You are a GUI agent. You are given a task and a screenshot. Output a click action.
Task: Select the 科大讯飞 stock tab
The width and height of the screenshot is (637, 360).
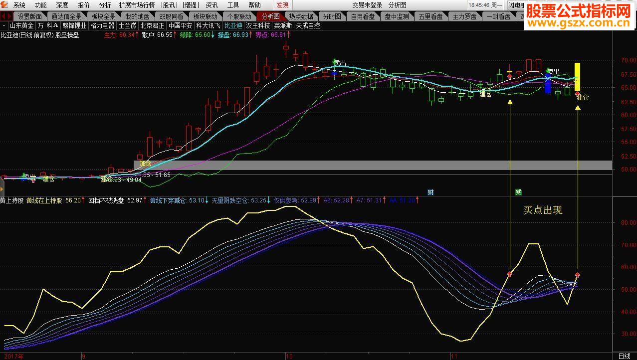coord(208,25)
